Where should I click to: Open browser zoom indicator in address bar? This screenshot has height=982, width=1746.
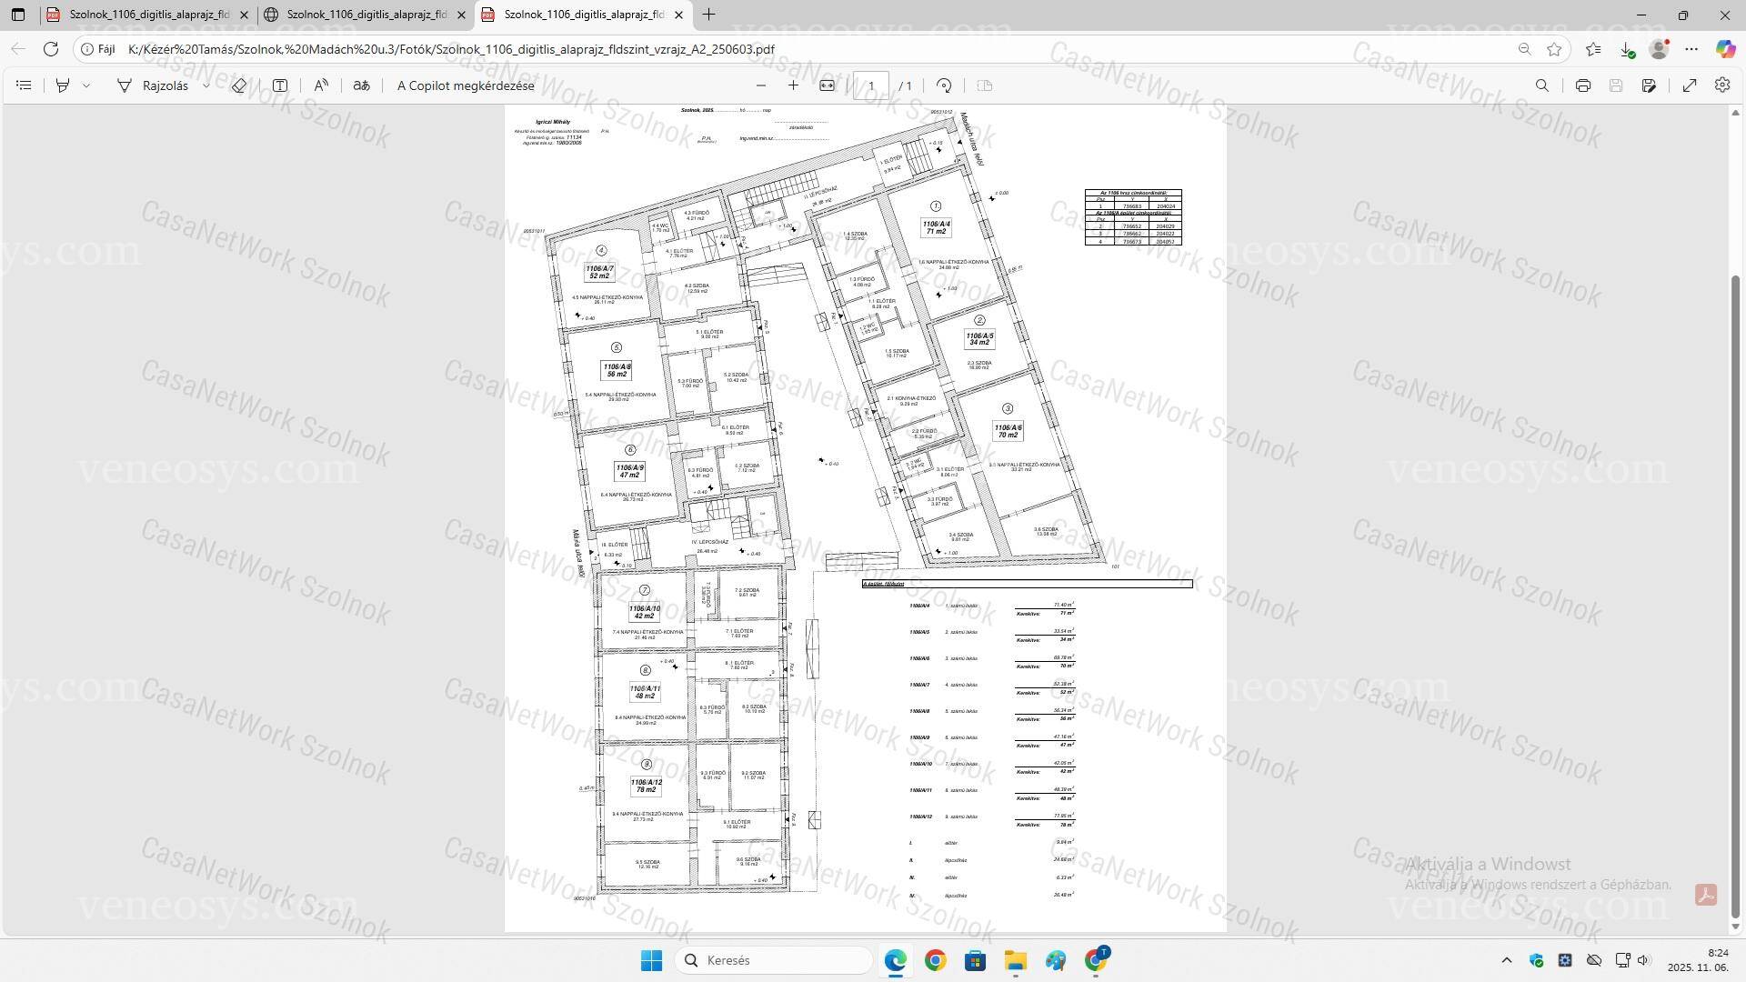click(x=1525, y=49)
